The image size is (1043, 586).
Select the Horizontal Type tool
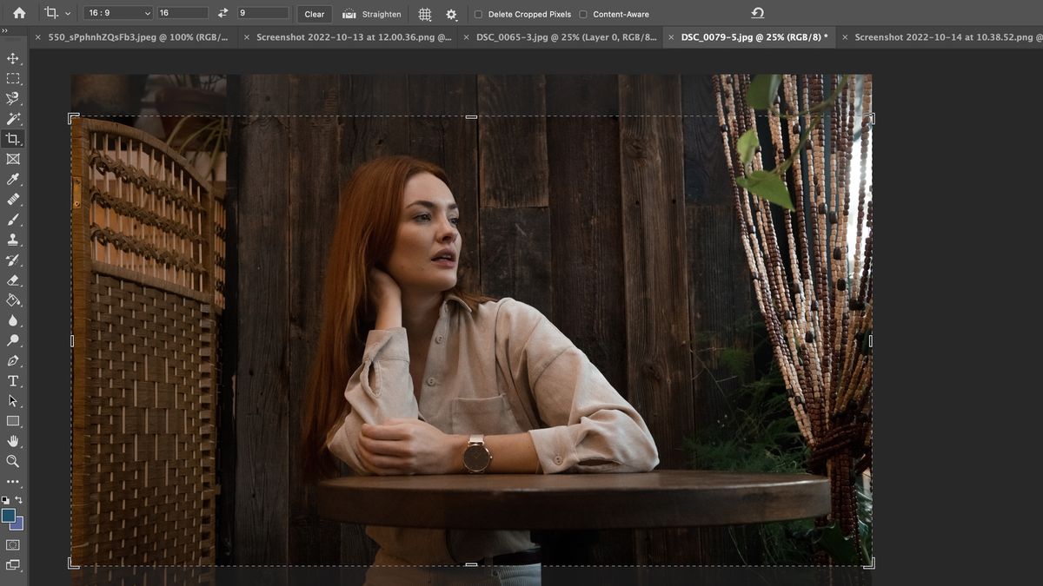pyautogui.click(x=12, y=380)
